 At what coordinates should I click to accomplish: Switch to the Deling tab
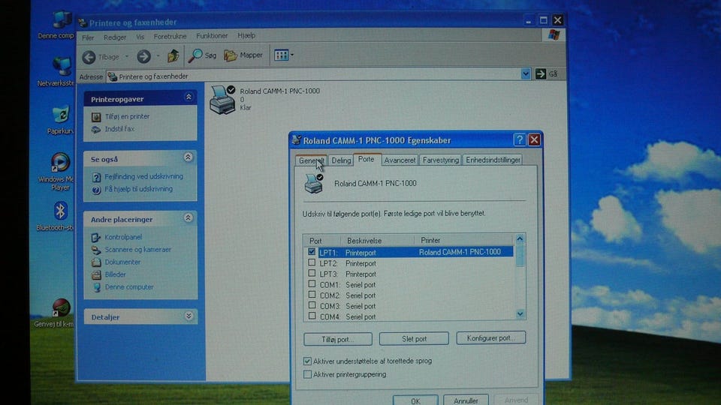pos(341,160)
